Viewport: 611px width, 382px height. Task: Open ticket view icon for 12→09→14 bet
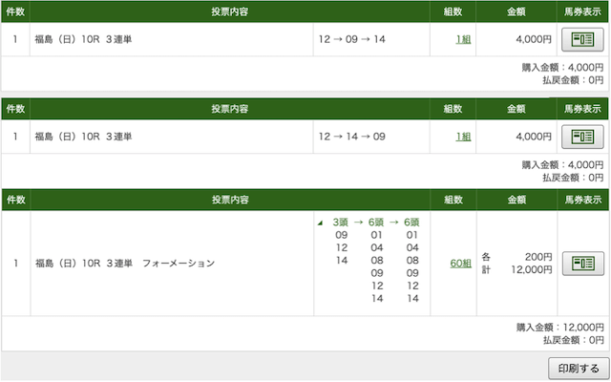(582, 39)
